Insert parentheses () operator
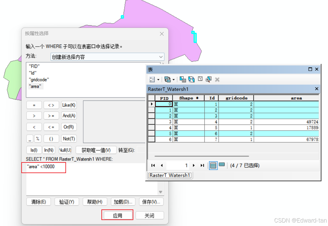 (51, 139)
